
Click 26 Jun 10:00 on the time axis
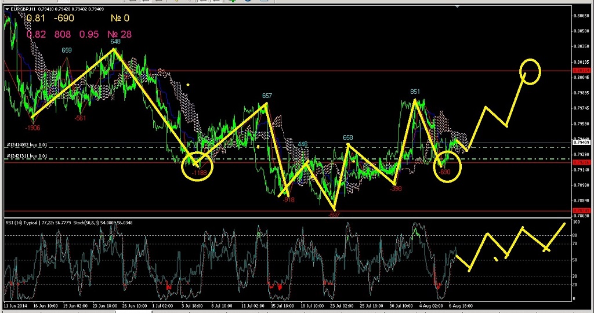[134, 305]
